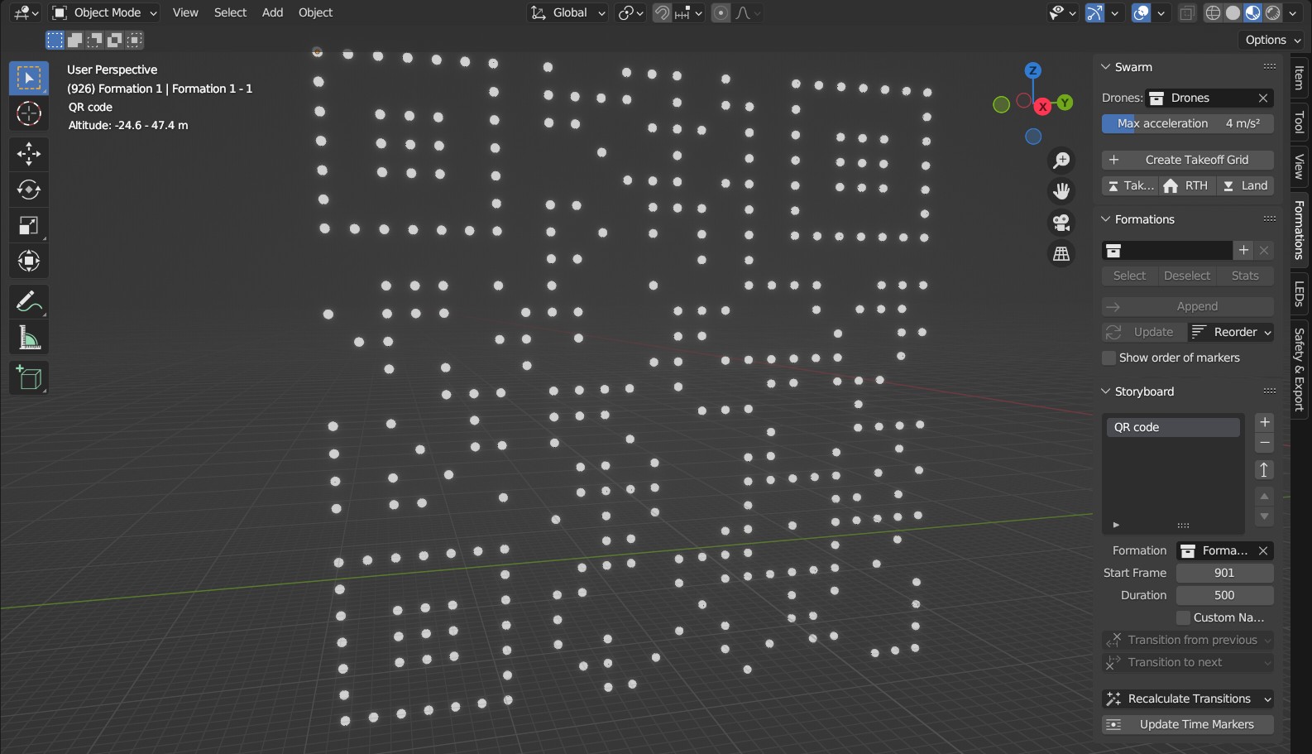This screenshot has height=754, width=1312.
Task: Switch to solid shading
Action: point(1233,12)
